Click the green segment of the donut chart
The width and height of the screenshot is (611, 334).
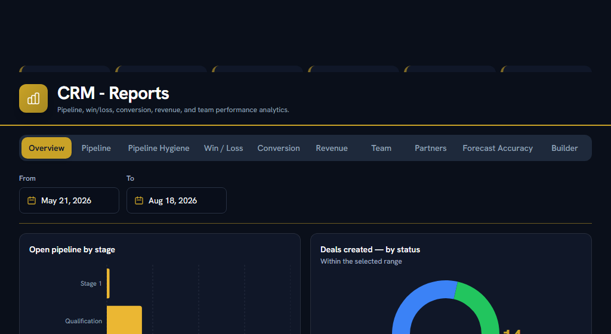click(x=481, y=308)
